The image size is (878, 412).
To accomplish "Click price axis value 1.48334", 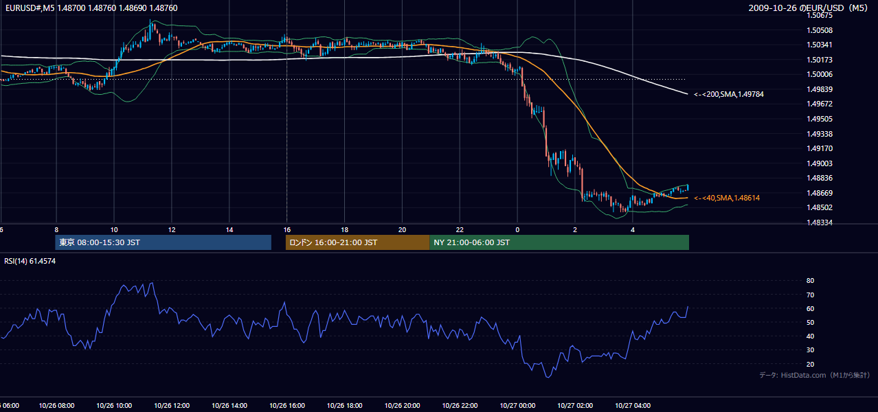I will pos(819,222).
